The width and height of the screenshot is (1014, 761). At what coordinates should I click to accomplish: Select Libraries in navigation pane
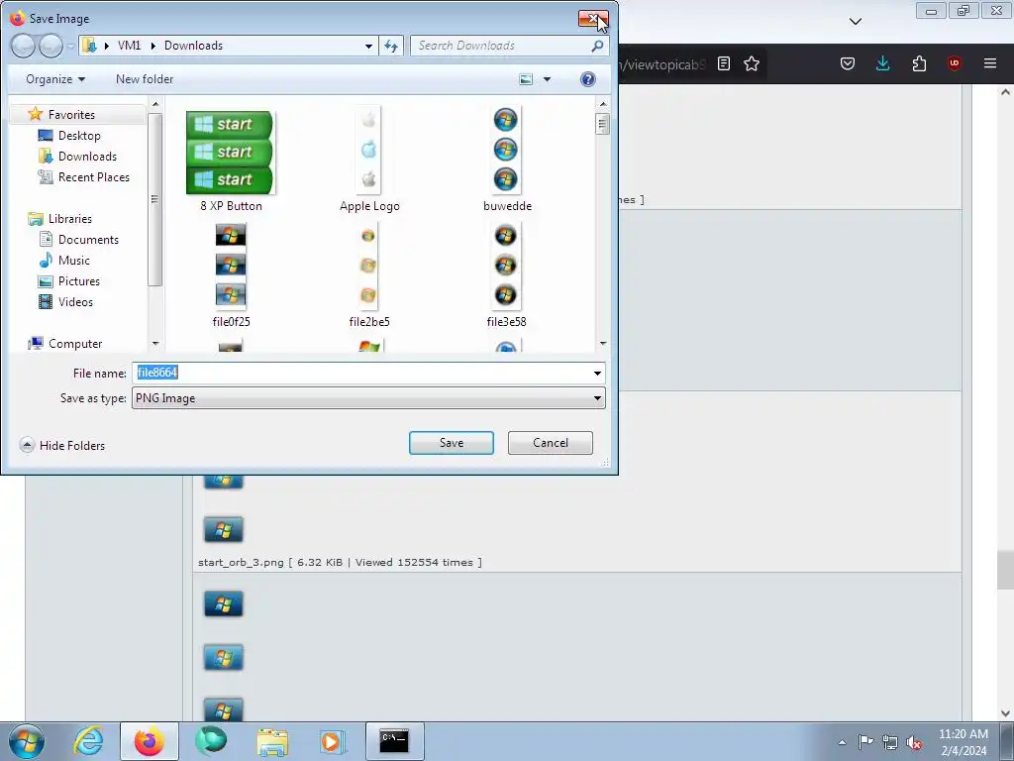tap(70, 219)
